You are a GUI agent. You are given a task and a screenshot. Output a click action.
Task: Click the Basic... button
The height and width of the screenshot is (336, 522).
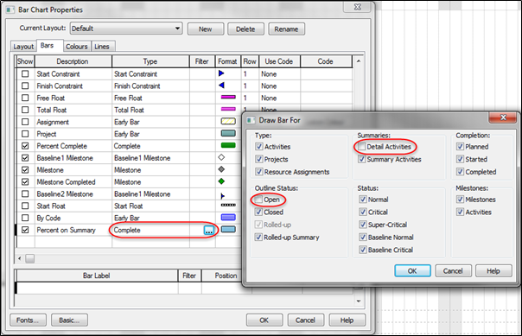click(69, 320)
